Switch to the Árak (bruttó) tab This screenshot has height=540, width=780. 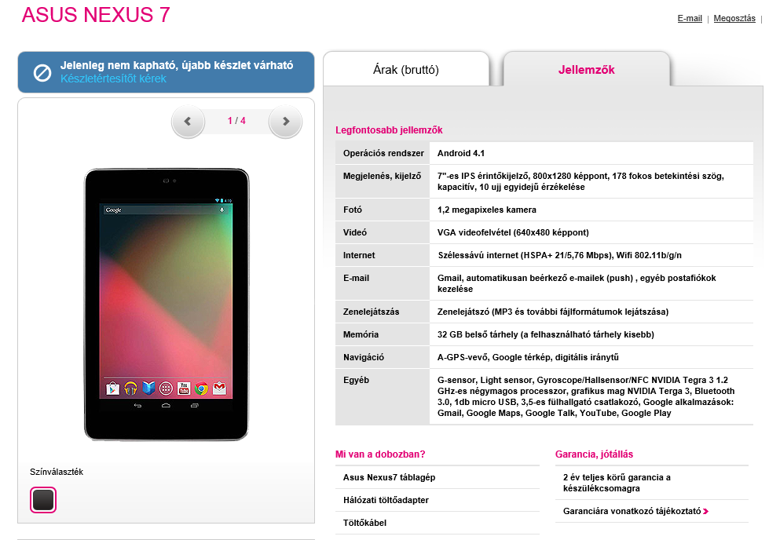406,70
